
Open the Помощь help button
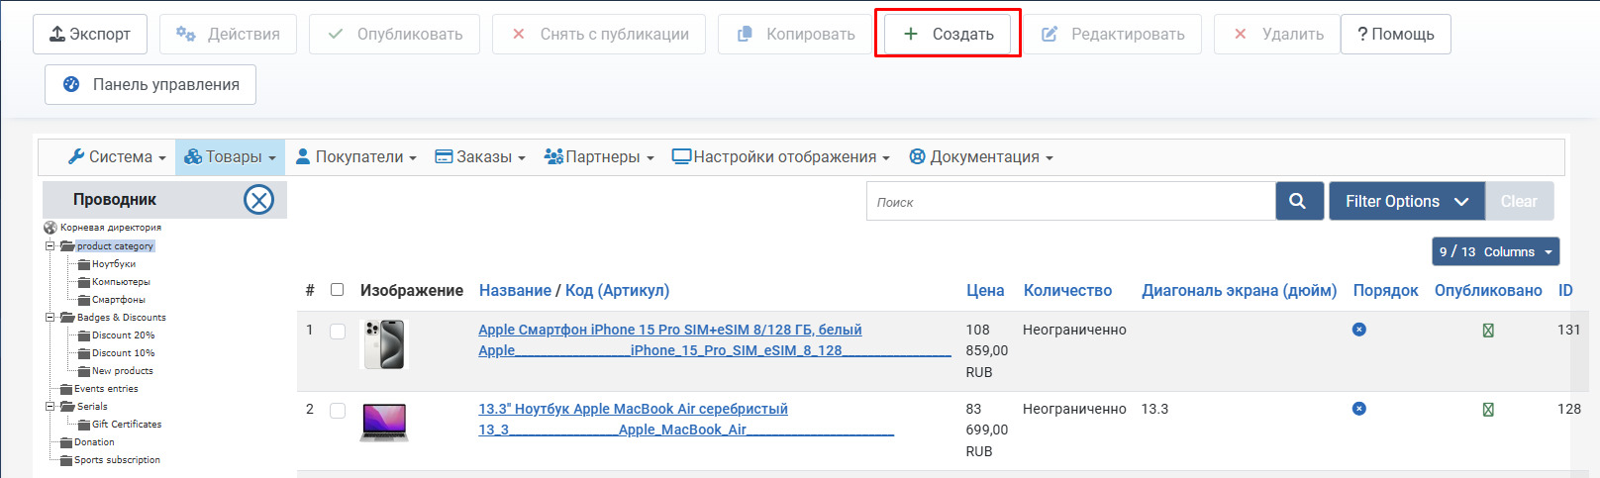coord(1396,34)
